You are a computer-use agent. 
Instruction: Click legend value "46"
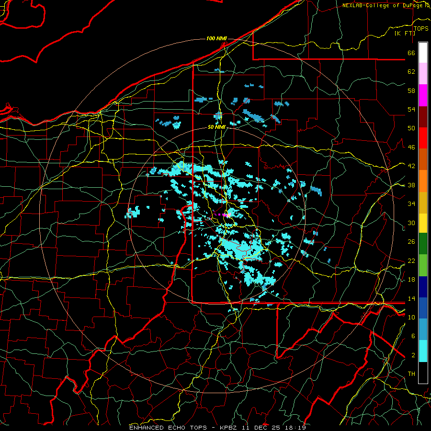coord(411,147)
